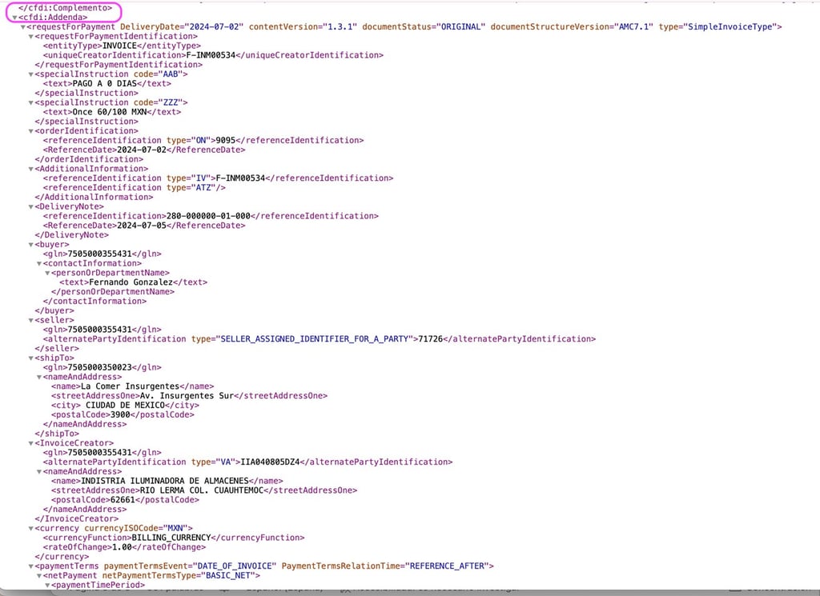Collapse the paymentTerms node triangle
The height and width of the screenshot is (596, 820).
pyautogui.click(x=31, y=566)
